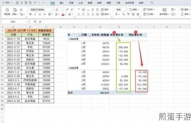Click the search icon after 效率 tab
The width and height of the screenshot is (191, 123).
pos(152,3)
